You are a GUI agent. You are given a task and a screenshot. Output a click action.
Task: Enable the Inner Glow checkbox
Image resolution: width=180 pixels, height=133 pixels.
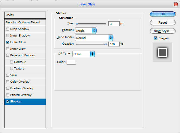(x=7, y=49)
